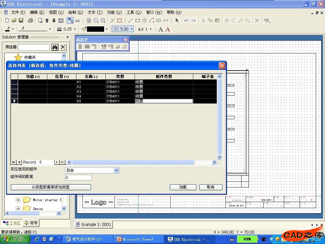Click the black fill color swatch
Viewport: 325px width, 244px height.
pyautogui.click(x=95, y=29)
